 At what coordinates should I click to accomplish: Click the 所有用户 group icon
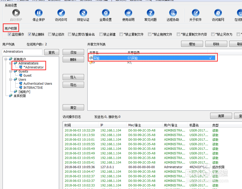tap(11, 59)
